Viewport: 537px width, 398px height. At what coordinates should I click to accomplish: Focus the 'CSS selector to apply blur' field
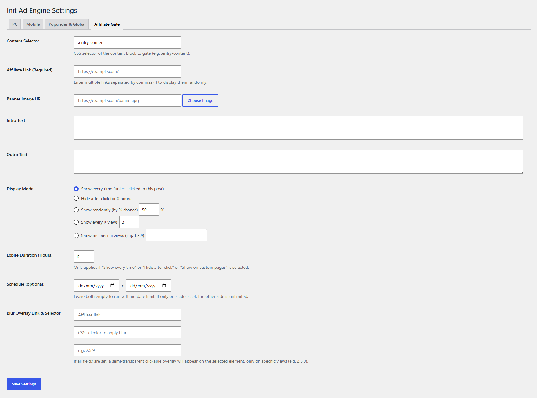coord(127,332)
